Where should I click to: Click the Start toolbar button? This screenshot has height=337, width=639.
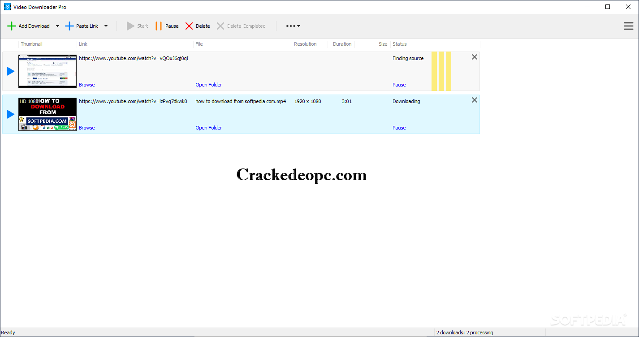[137, 26]
